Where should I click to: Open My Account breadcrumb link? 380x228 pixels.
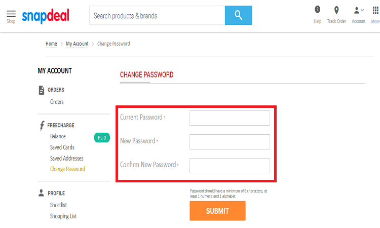[x=77, y=44]
